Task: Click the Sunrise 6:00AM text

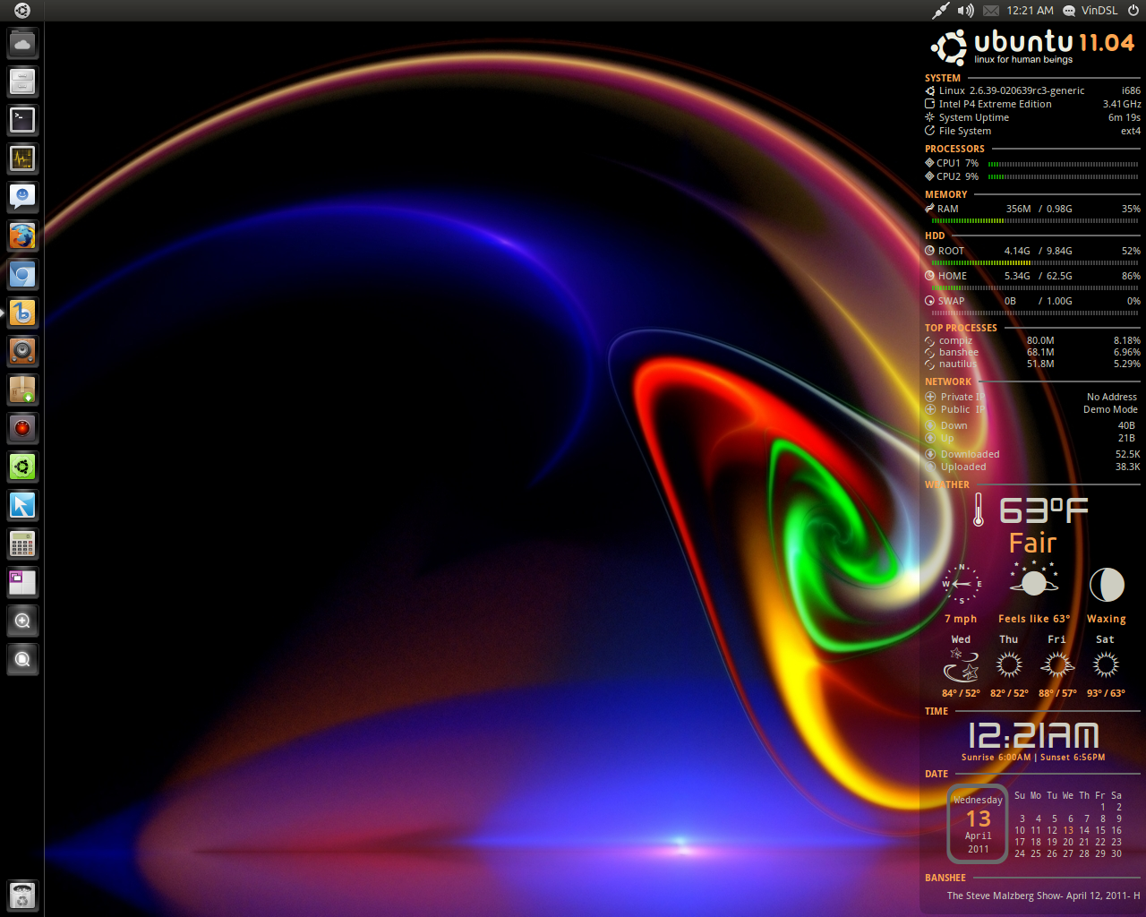Action: pyautogui.click(x=996, y=758)
